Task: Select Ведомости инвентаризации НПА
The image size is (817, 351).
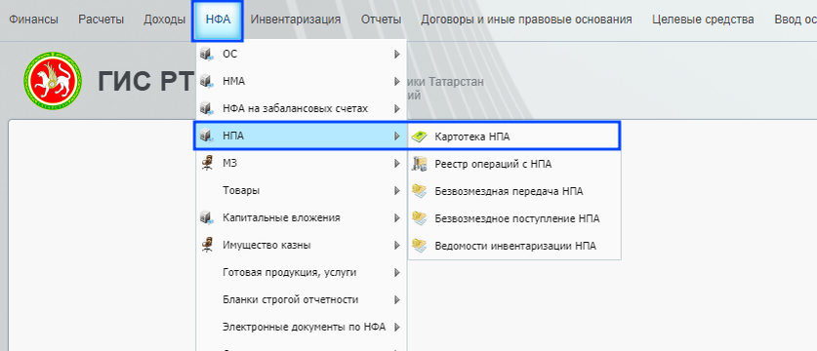Action: [x=514, y=246]
